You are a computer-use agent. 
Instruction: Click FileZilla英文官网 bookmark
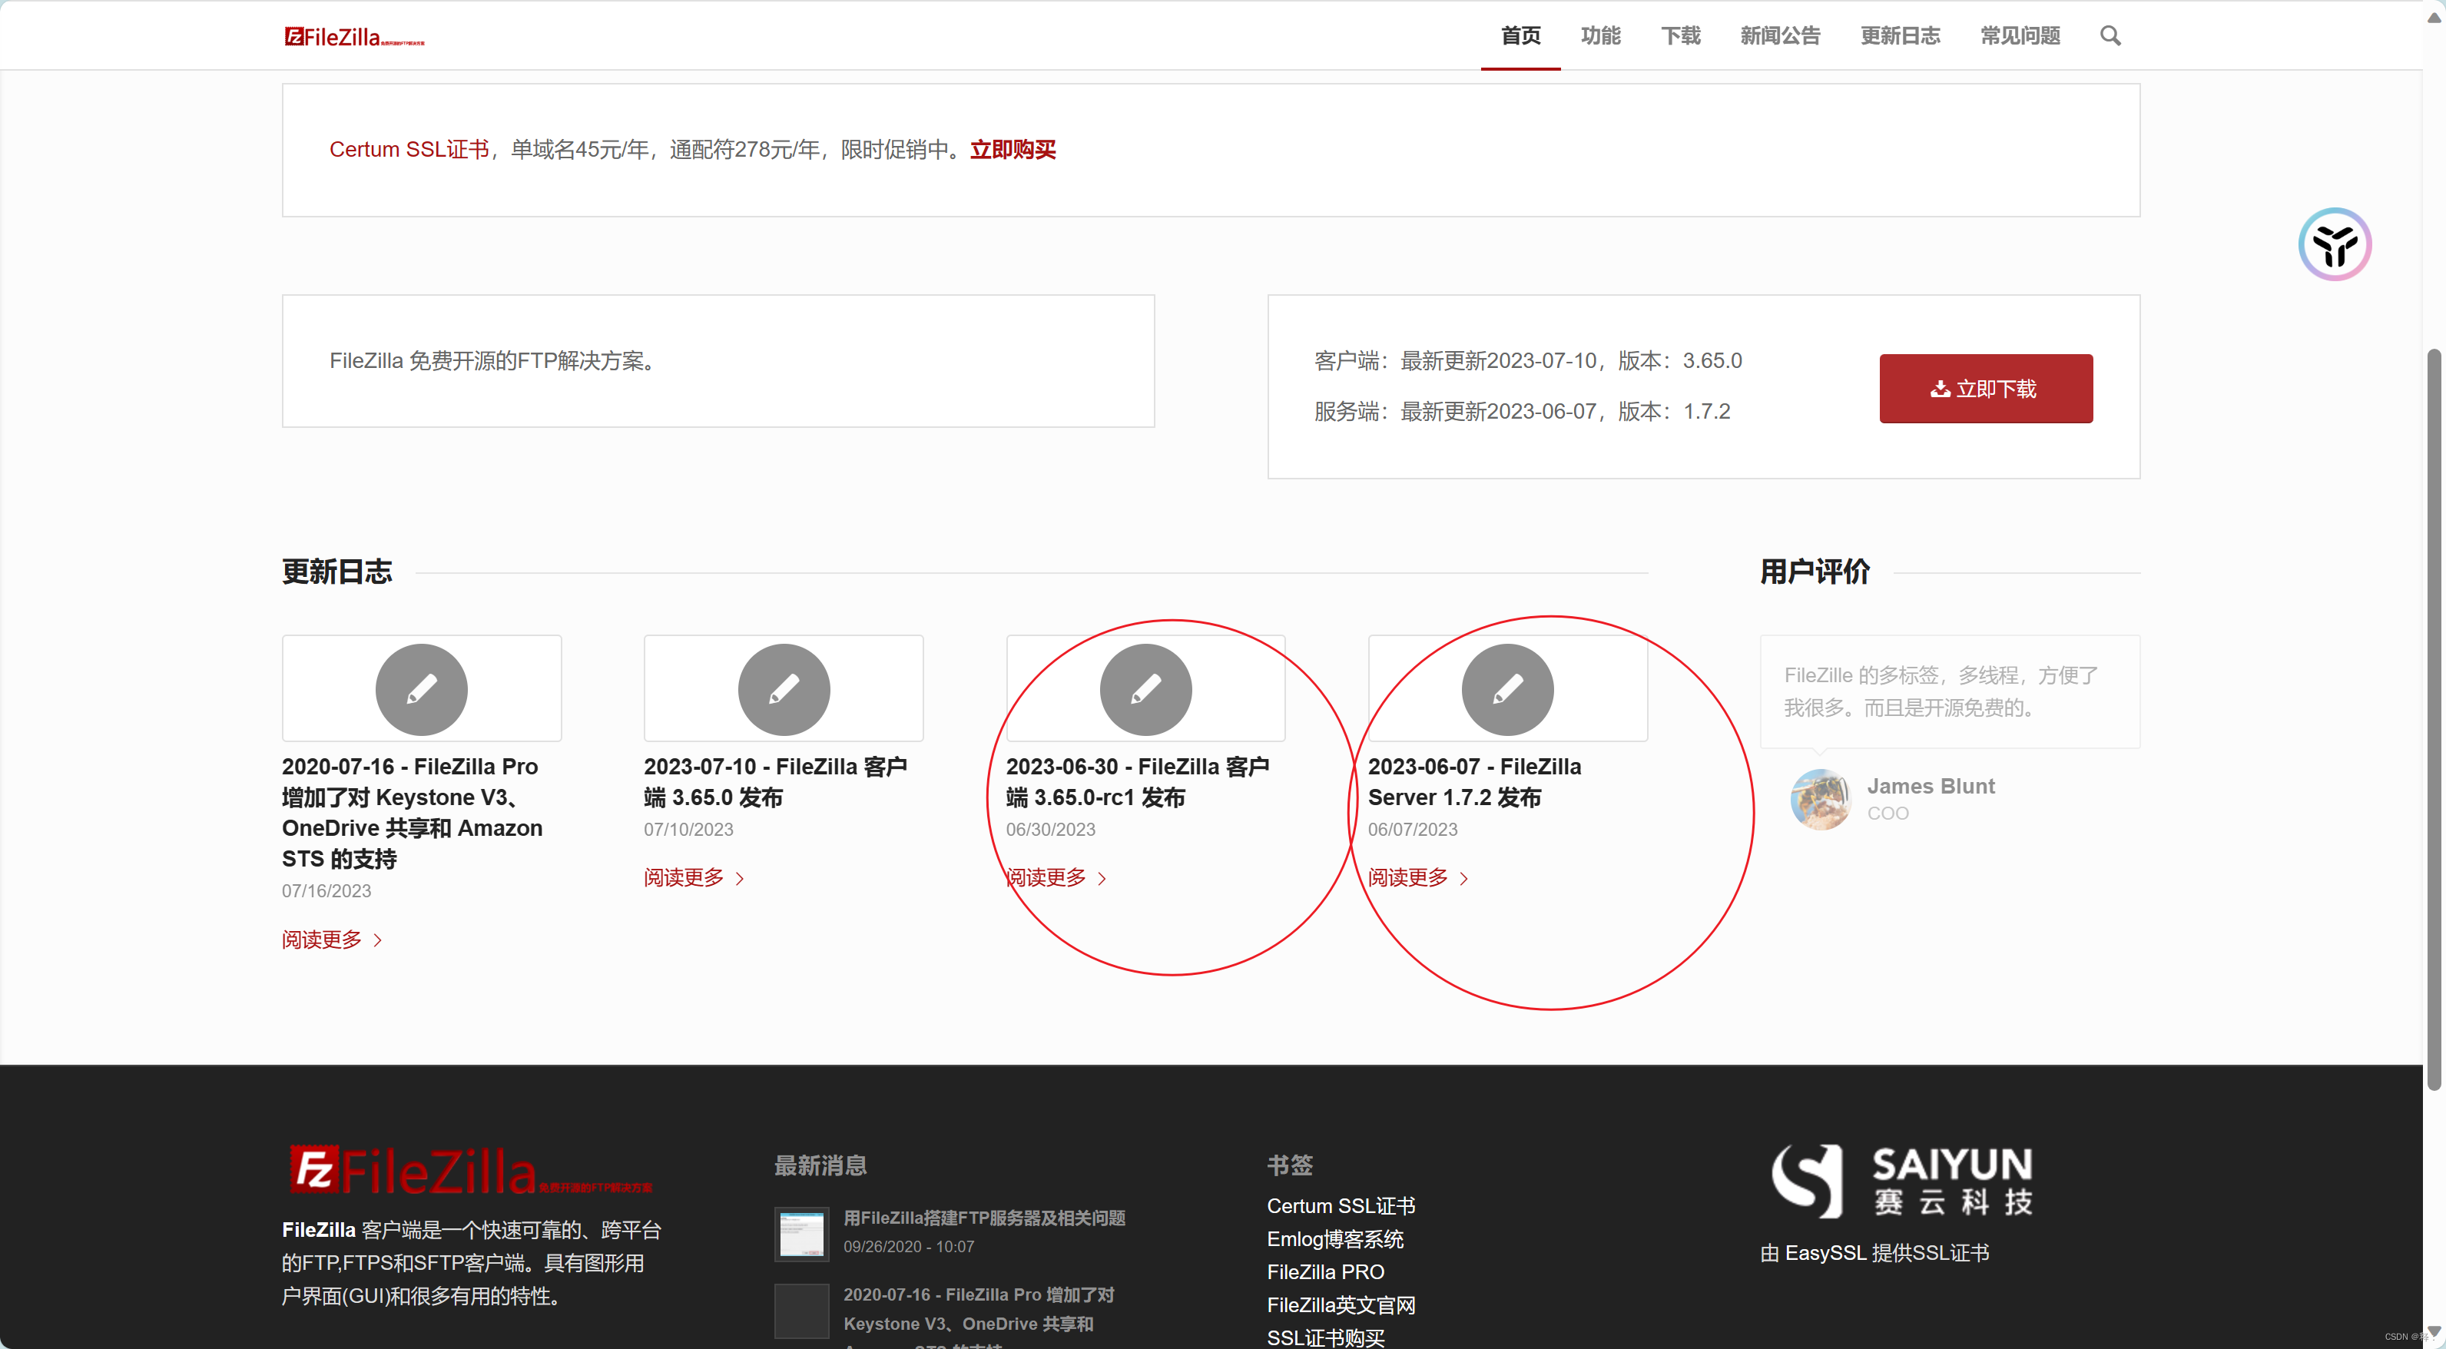[x=1341, y=1305]
